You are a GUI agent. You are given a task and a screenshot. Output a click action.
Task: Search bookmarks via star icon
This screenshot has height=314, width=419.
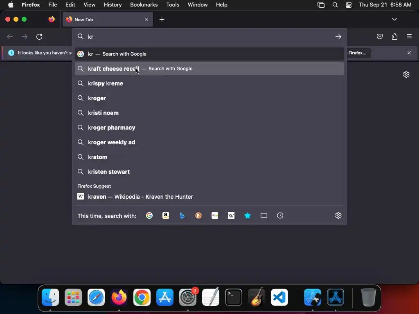(x=248, y=215)
